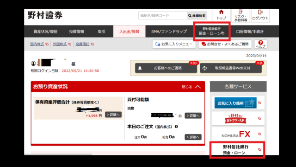Click the ヘルプ question mark icon
The height and width of the screenshot is (167, 296).
tap(260, 43)
